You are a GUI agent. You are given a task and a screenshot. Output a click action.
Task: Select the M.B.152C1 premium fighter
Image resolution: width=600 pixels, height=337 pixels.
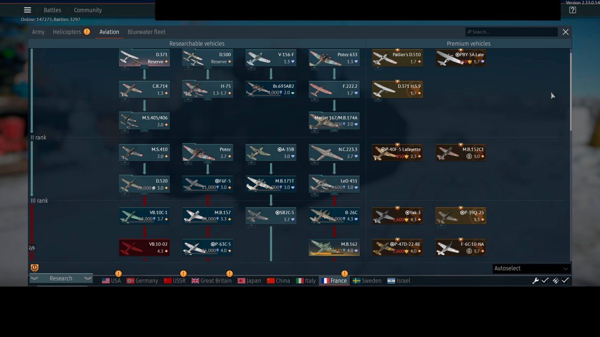tap(461, 152)
